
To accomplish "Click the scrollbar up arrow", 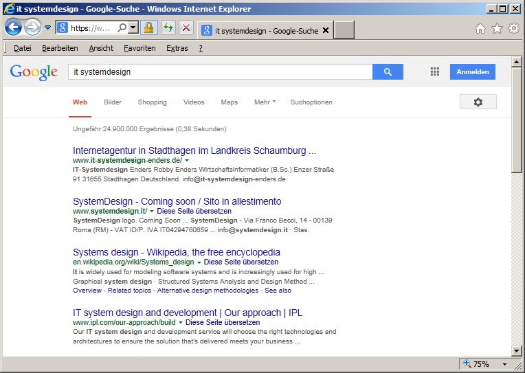I will [516, 62].
